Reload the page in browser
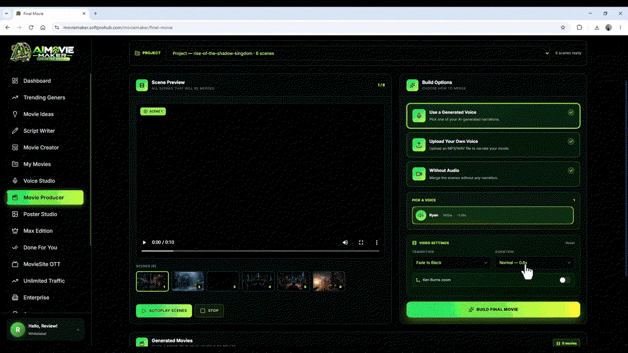This screenshot has width=628, height=353. pyautogui.click(x=31, y=28)
